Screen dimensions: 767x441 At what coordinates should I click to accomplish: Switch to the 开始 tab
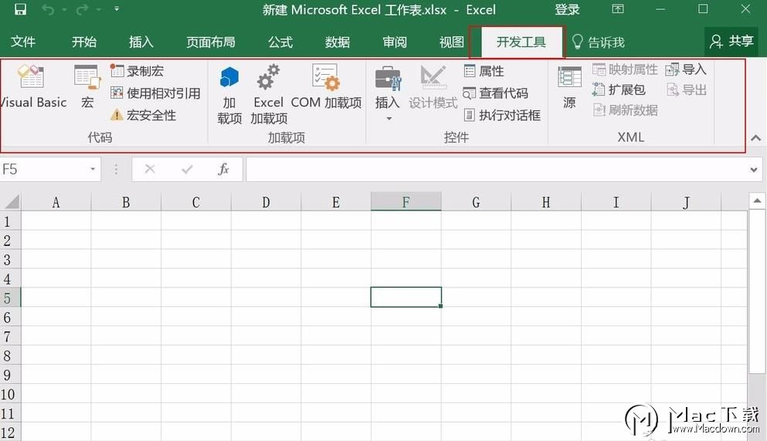click(x=84, y=42)
